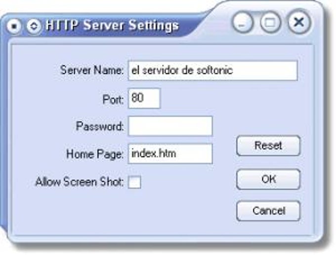The width and height of the screenshot is (336, 255).
Task: Close the HTTP Server Settings dialog
Action: [x=299, y=22]
